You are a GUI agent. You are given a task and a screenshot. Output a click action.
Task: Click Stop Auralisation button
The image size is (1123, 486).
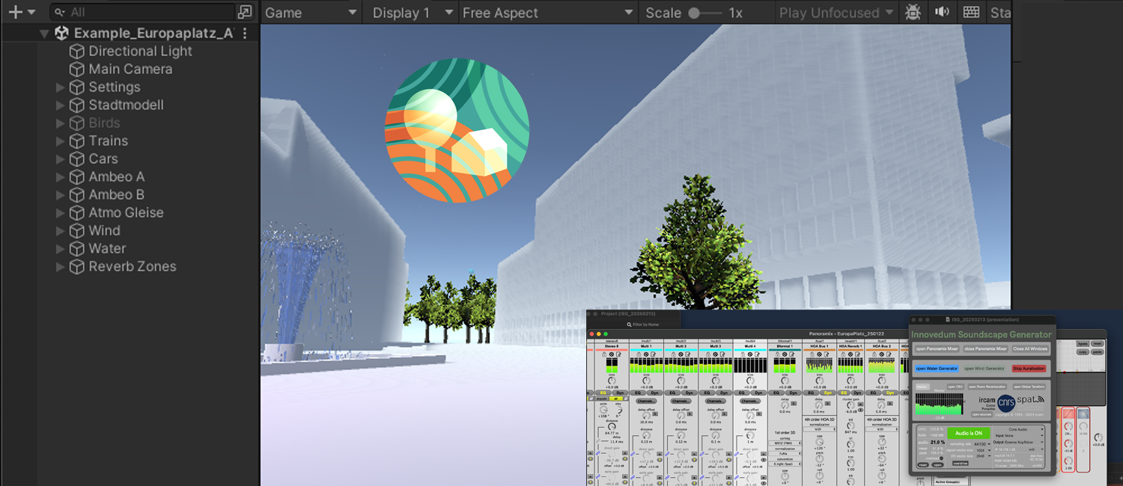point(1029,369)
